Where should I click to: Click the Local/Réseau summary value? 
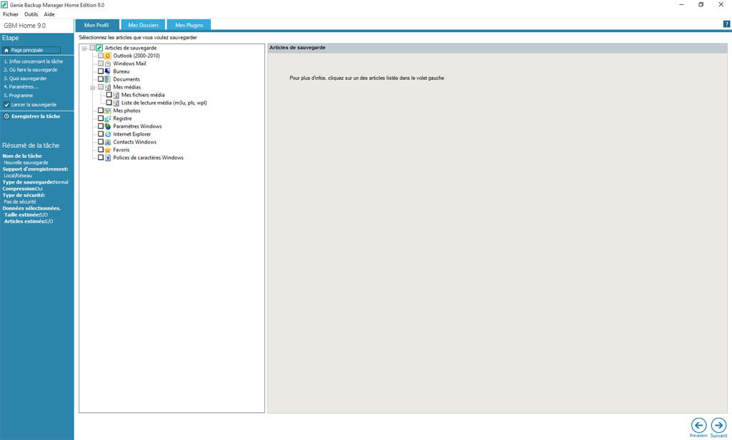tap(18, 176)
